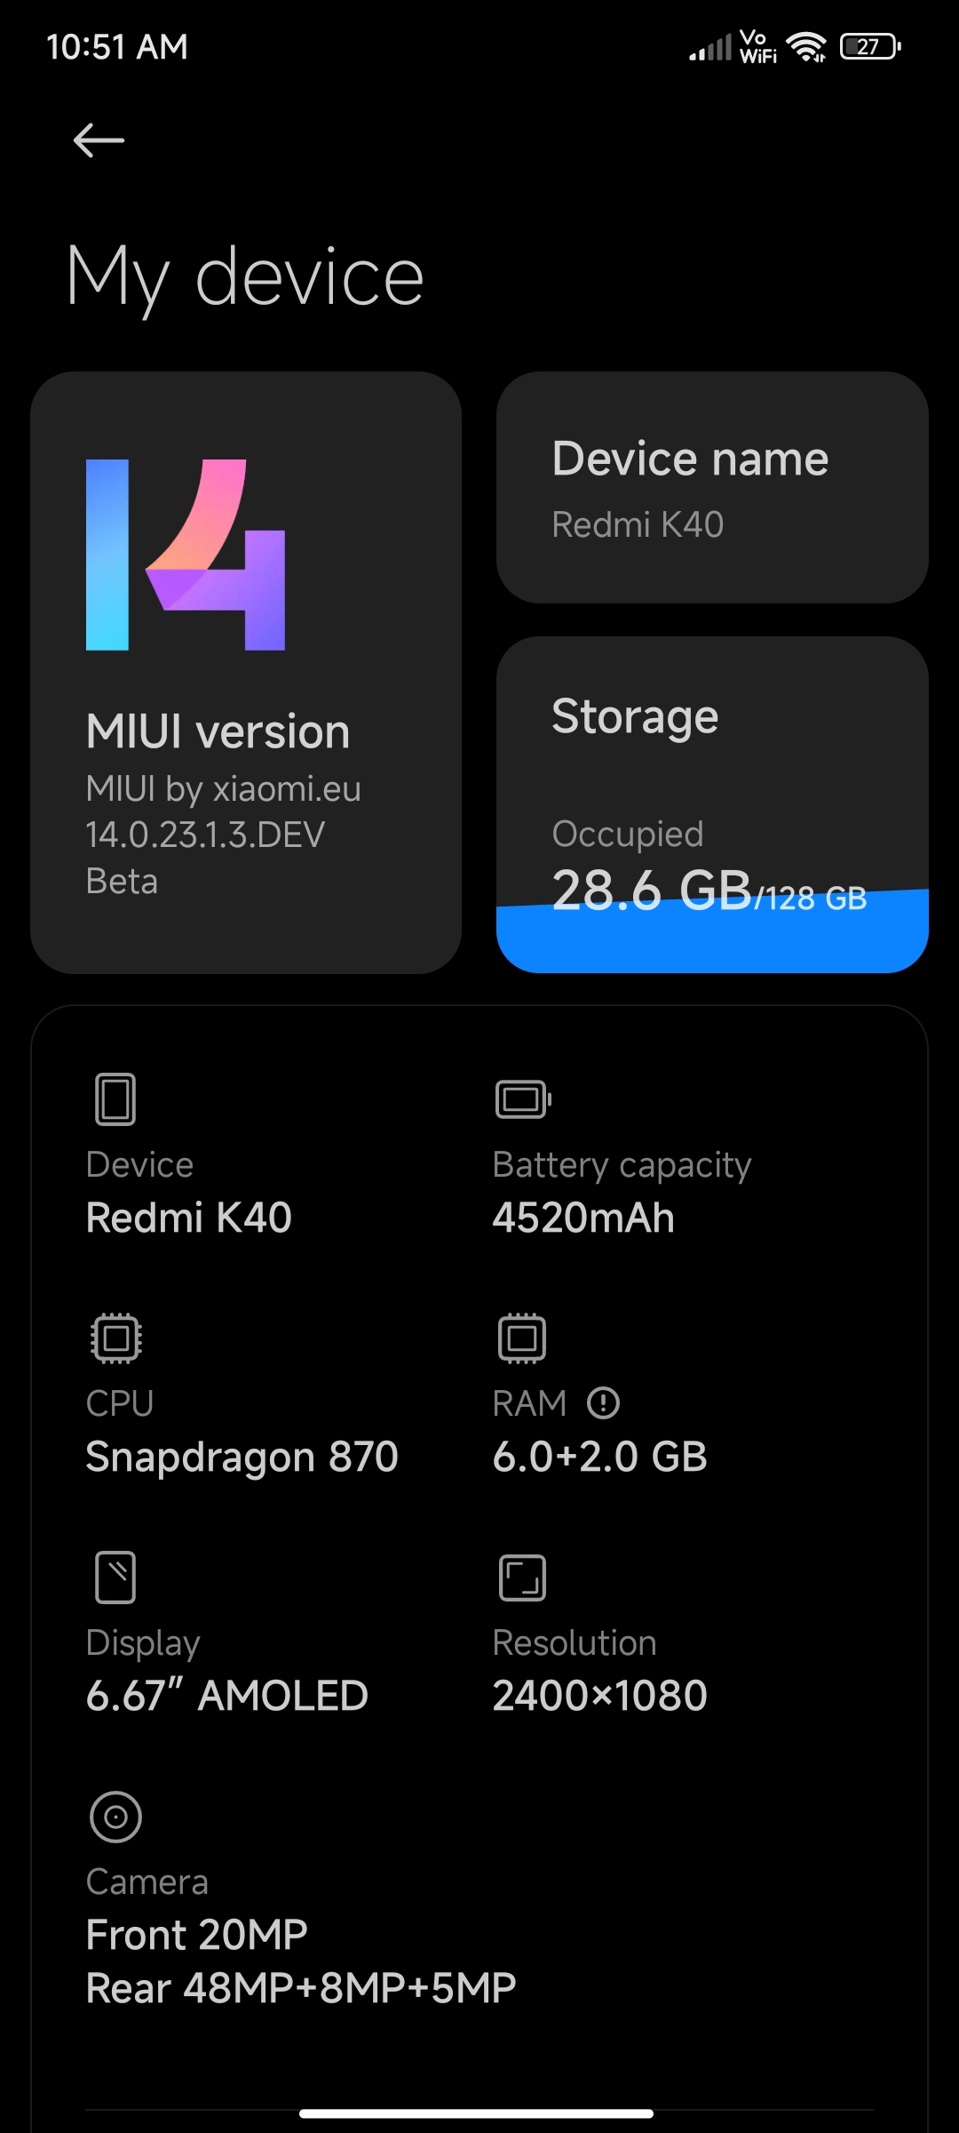This screenshot has width=959, height=2133.
Task: Tap the CPU chip icon
Action: (x=116, y=1338)
